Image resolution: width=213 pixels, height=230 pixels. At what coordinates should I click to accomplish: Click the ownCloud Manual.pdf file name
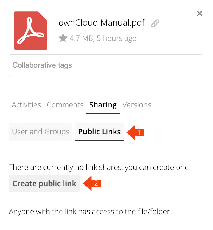tap(102, 23)
